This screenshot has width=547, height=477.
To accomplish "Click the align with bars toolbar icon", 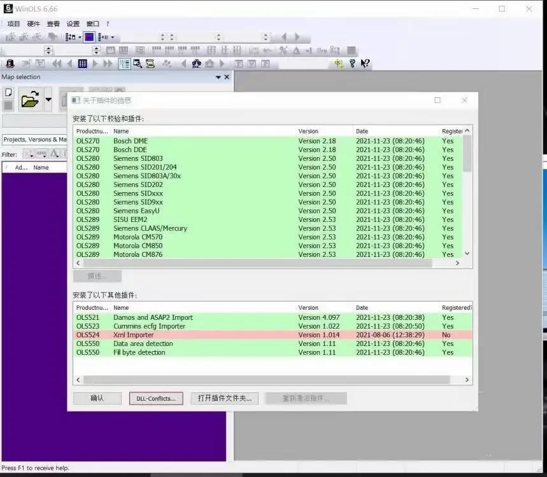I will point(103,37).
